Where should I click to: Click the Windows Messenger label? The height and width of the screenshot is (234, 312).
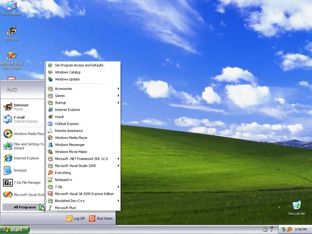(70, 145)
